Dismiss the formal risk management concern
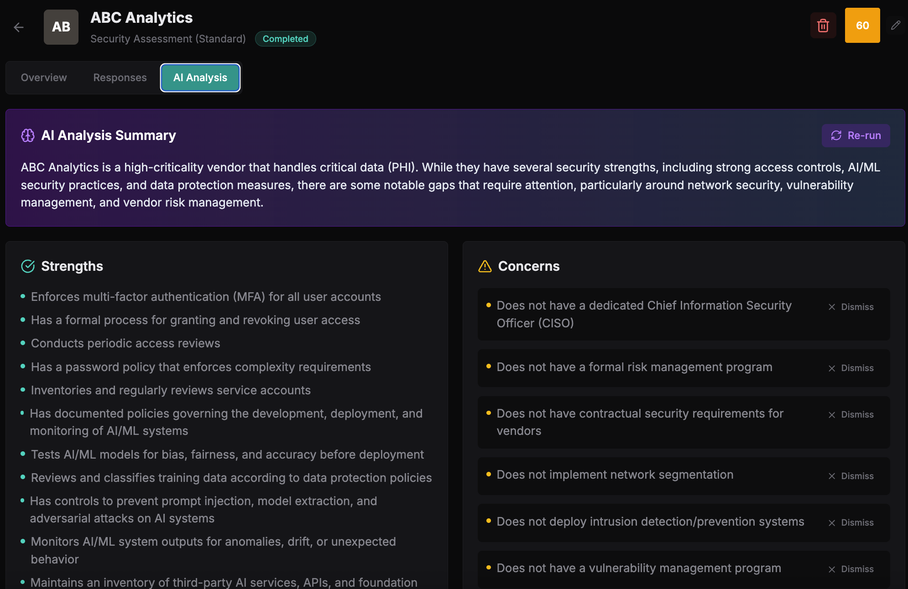 [x=851, y=368]
